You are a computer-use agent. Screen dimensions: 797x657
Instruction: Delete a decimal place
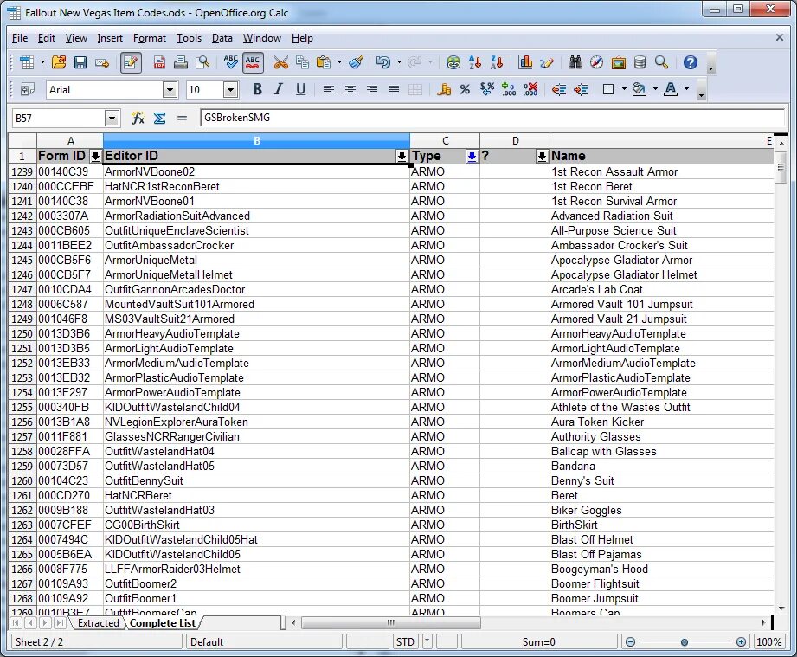click(x=530, y=89)
